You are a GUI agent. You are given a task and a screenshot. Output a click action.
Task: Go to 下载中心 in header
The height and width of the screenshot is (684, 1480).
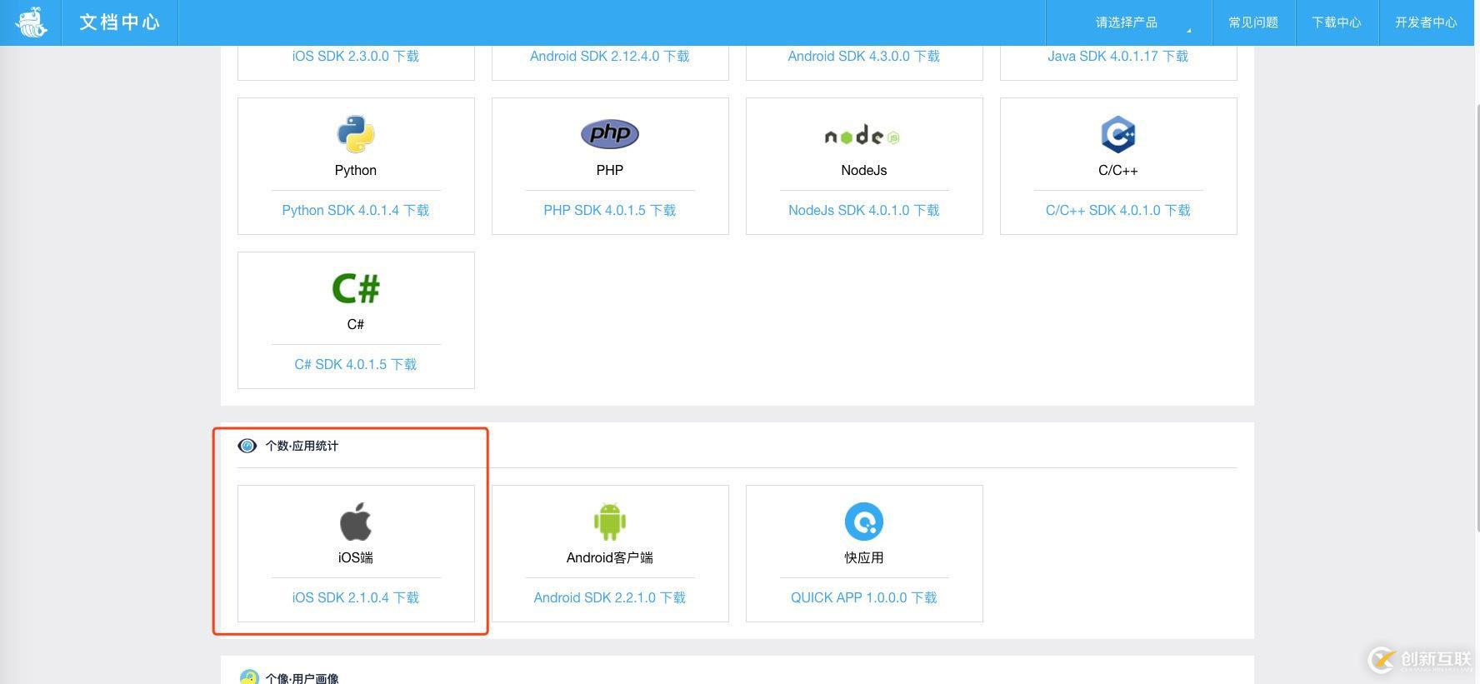[x=1337, y=22]
